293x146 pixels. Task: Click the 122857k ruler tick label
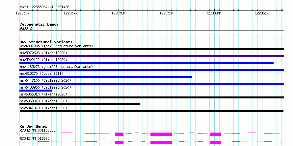70,13
